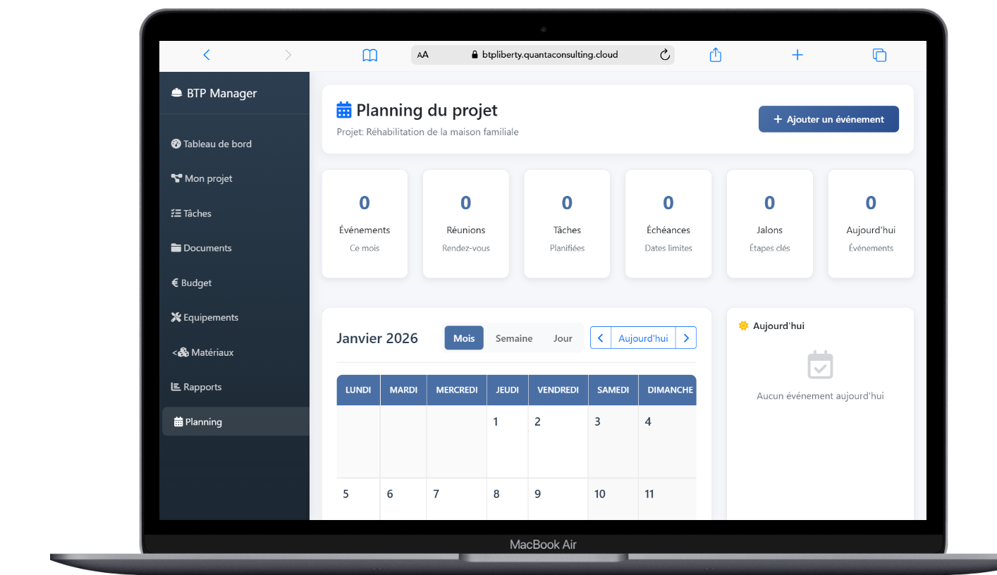Reload page with the refresh icon
This screenshot has height=575, width=997.
[664, 55]
